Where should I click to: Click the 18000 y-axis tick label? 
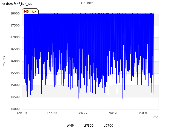pyautogui.click(x=15, y=13)
